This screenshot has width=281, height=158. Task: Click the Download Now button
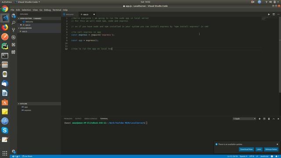pos(246,149)
